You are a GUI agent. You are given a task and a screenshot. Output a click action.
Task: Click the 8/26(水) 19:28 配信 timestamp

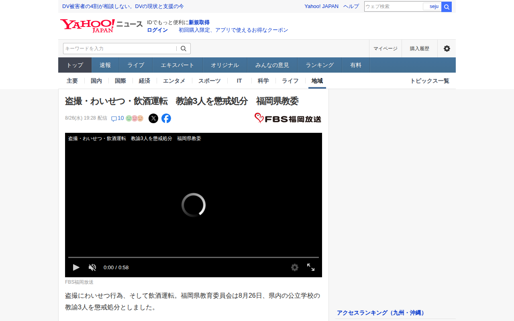[86, 118]
